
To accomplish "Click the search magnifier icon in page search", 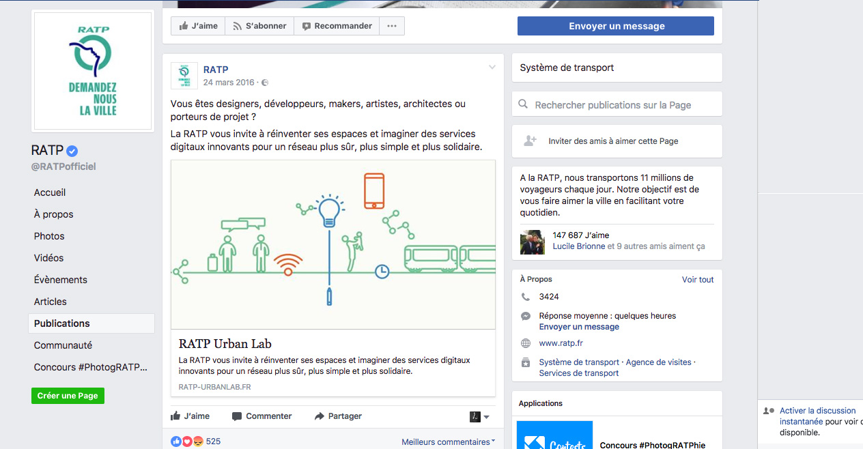I will (x=523, y=104).
